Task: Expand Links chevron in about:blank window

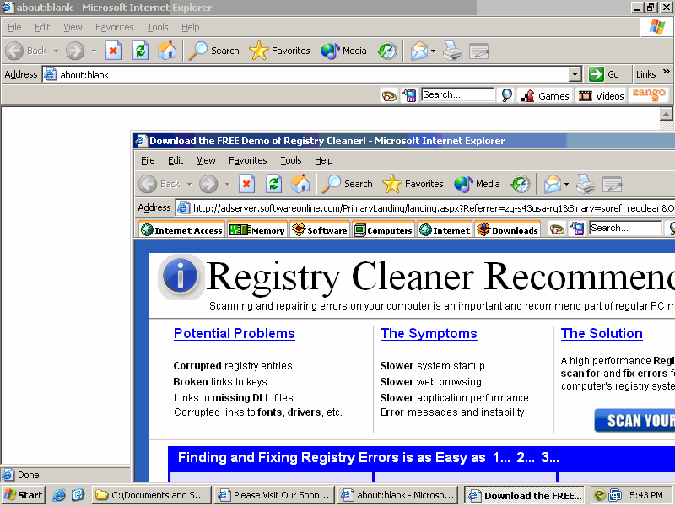Action: (667, 72)
